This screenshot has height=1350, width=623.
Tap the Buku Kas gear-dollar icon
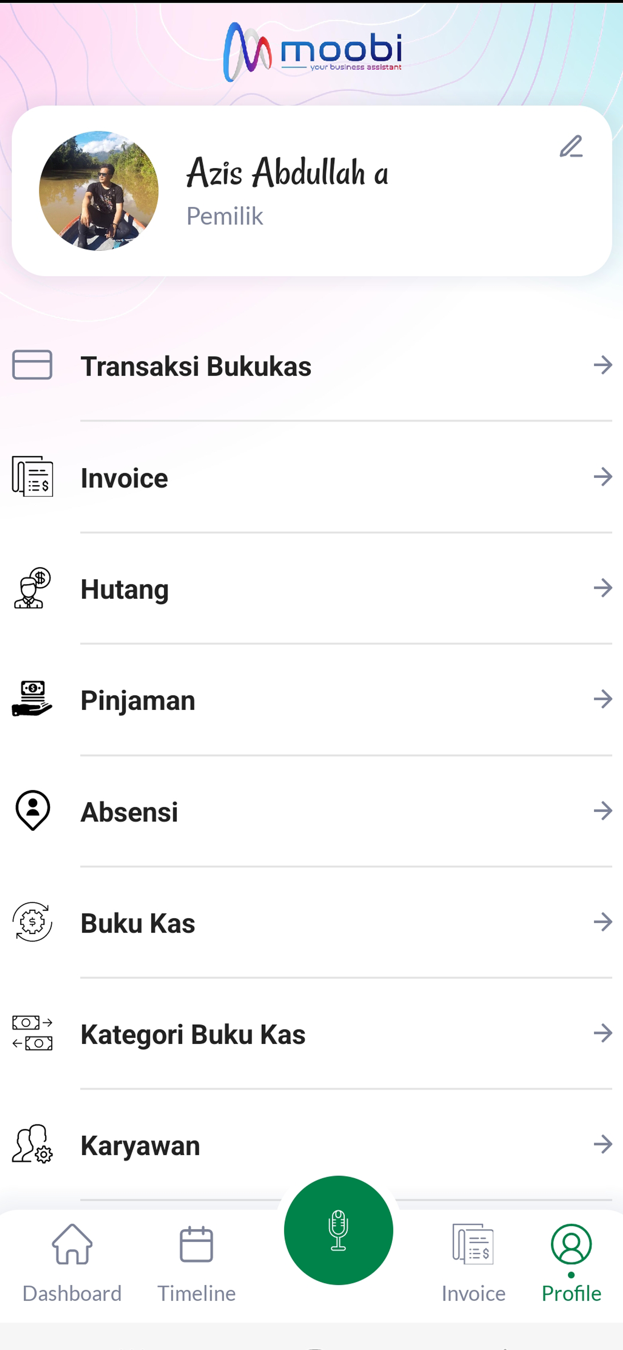coord(32,922)
